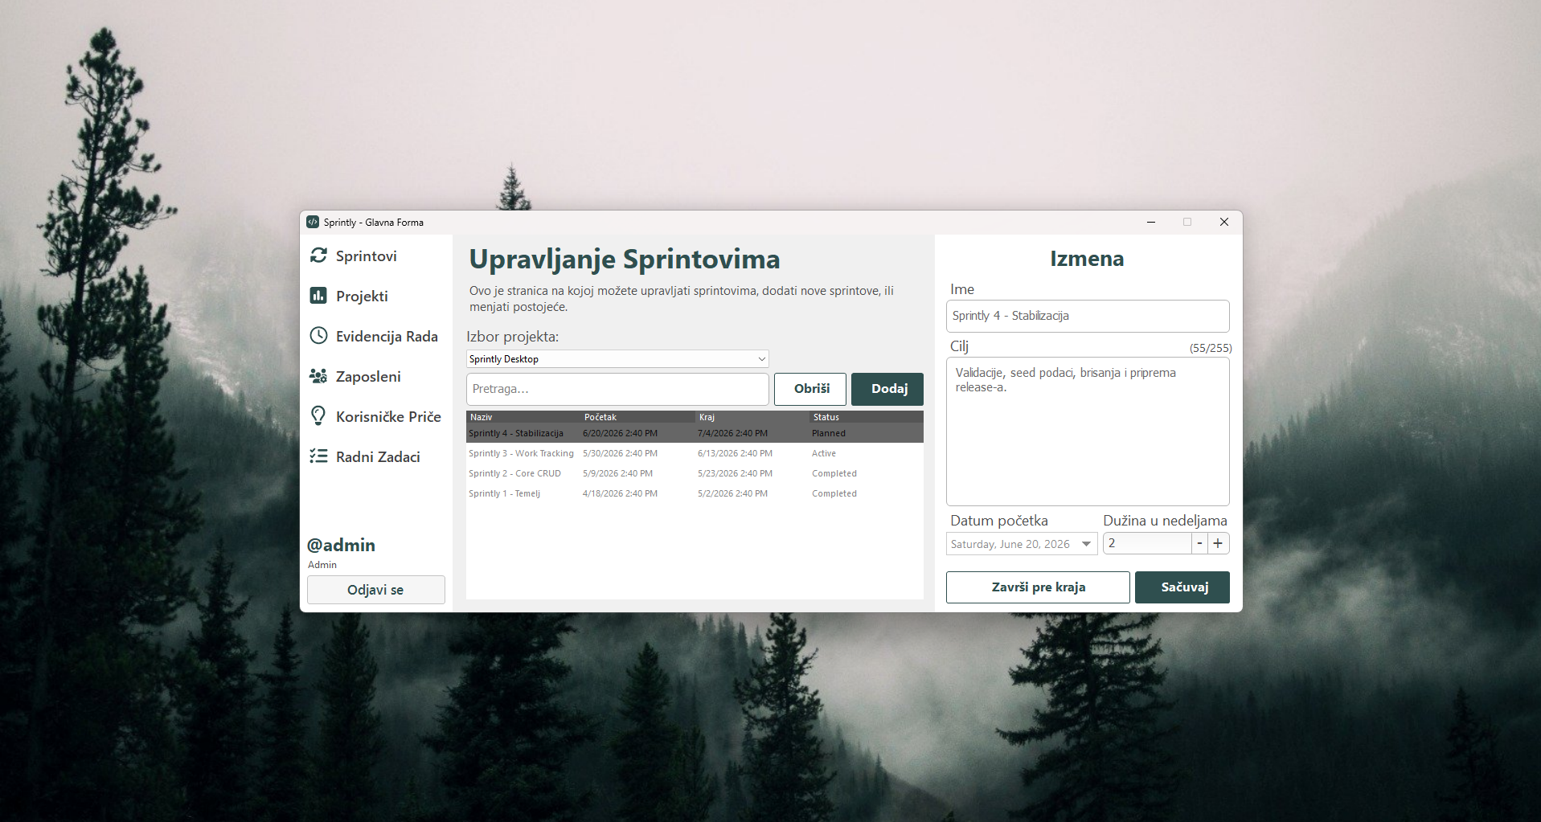The image size is (1541, 822).
Task: Click the Sačuvaj button
Action: pyautogui.click(x=1182, y=587)
